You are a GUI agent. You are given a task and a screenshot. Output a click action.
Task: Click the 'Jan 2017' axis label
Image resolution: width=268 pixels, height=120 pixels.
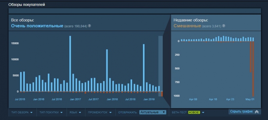click(75, 99)
